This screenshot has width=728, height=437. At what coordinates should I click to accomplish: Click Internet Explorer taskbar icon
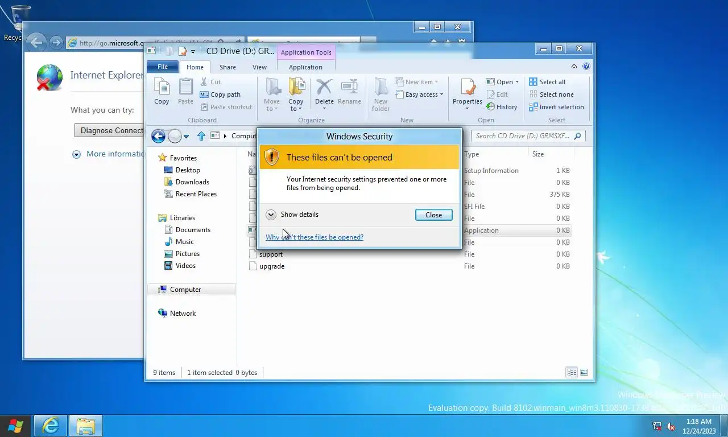pyautogui.click(x=51, y=426)
